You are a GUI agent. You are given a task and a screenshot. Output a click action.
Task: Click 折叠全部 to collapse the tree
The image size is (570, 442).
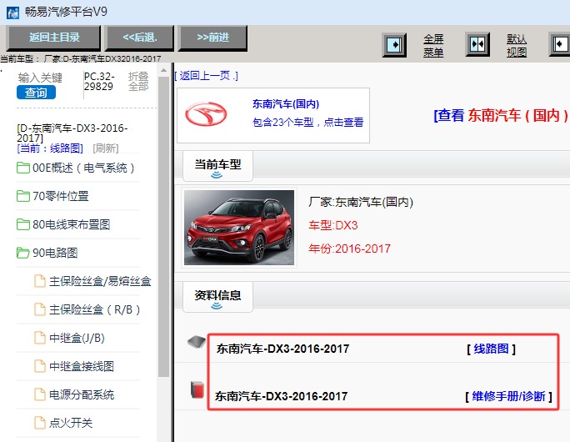coord(138,81)
